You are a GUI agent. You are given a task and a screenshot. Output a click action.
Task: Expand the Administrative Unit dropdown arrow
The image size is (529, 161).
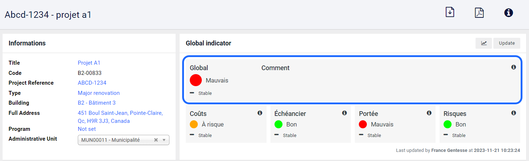(x=164, y=140)
